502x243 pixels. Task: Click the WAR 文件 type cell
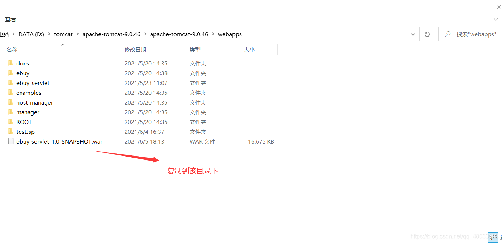(x=202, y=141)
